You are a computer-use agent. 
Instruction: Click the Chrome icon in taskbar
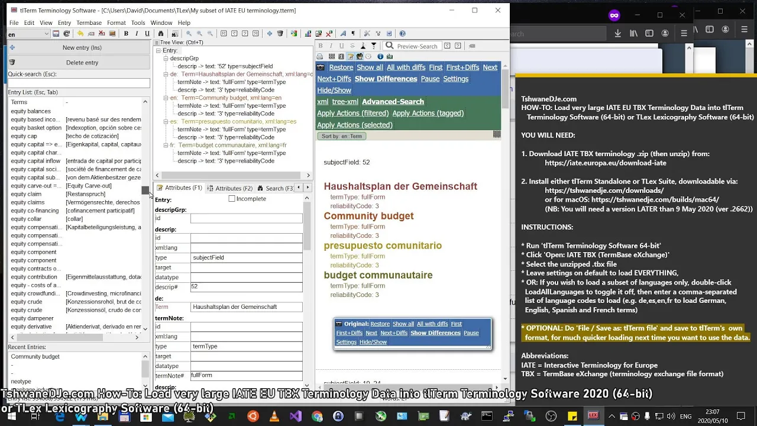point(318,417)
